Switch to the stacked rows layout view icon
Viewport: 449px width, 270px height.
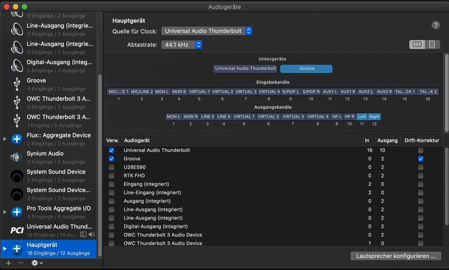coord(432,45)
